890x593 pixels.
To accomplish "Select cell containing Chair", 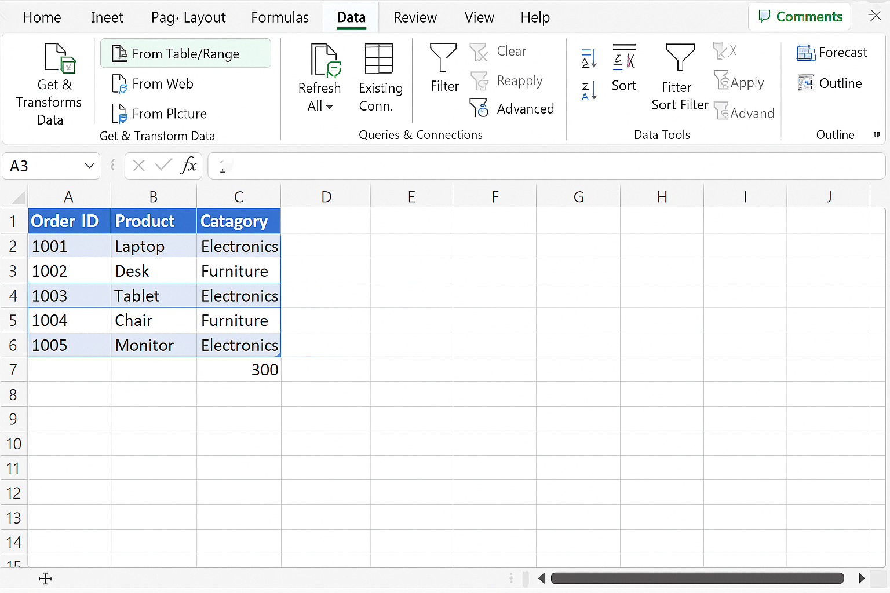I will [154, 320].
